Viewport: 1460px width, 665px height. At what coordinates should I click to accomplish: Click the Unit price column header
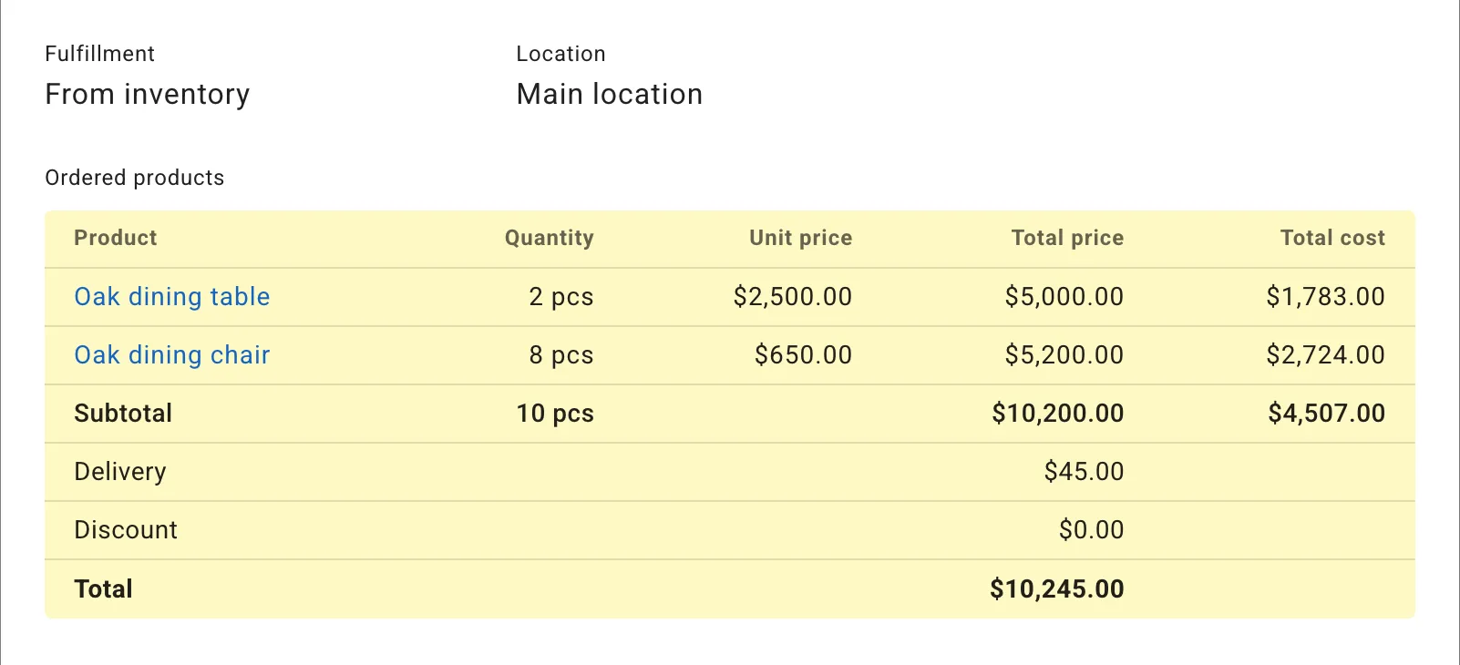800,238
